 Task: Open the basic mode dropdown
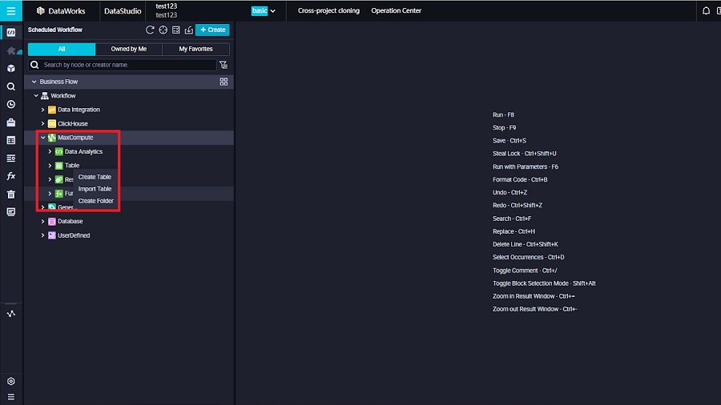264,11
